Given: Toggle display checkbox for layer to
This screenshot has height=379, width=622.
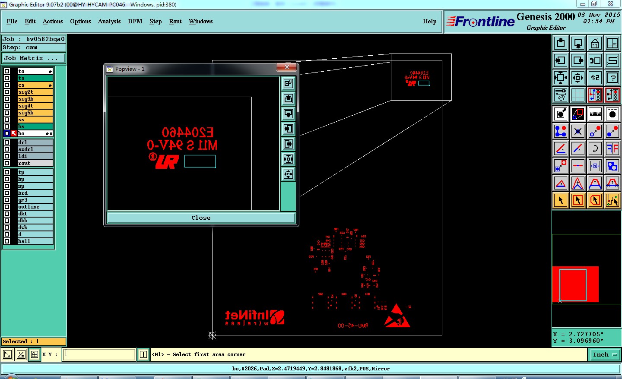Looking at the screenshot, I should pos(7,71).
